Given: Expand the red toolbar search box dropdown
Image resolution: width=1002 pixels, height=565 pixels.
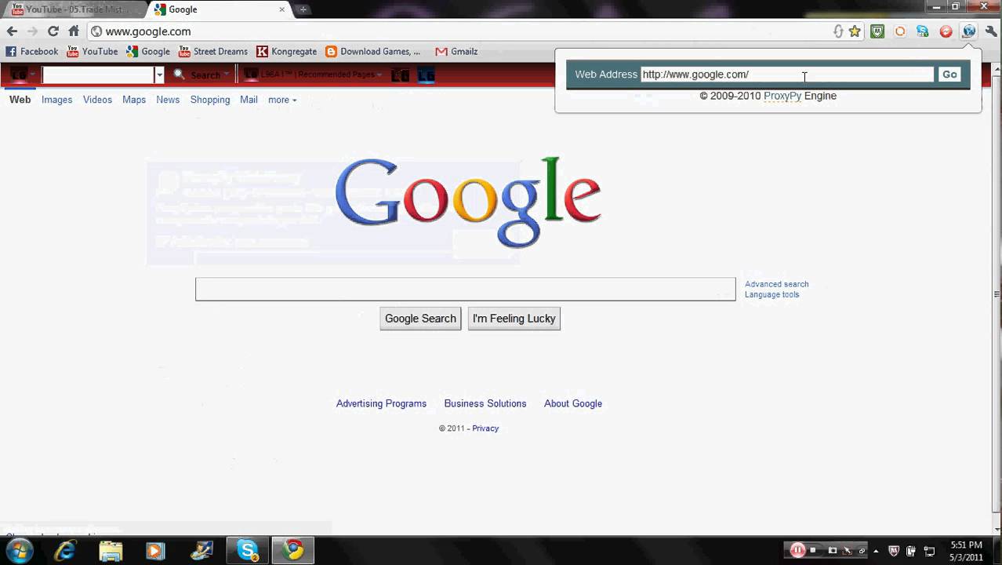Looking at the screenshot, I should click(x=159, y=75).
